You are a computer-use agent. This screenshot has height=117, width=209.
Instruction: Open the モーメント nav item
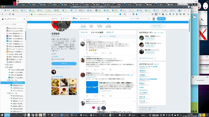pos(65,19)
